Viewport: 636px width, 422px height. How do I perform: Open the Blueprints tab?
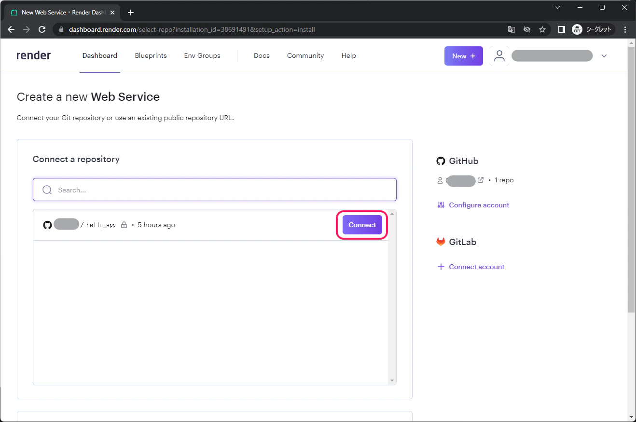pos(151,55)
